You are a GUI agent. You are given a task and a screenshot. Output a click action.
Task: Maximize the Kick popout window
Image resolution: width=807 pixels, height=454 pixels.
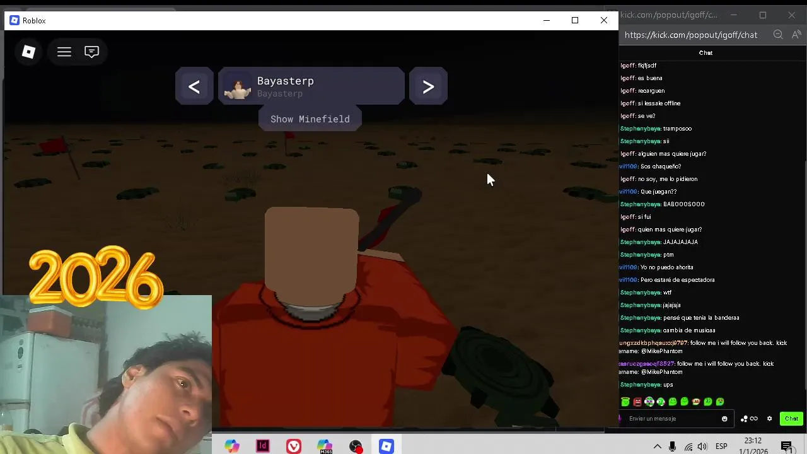763,15
